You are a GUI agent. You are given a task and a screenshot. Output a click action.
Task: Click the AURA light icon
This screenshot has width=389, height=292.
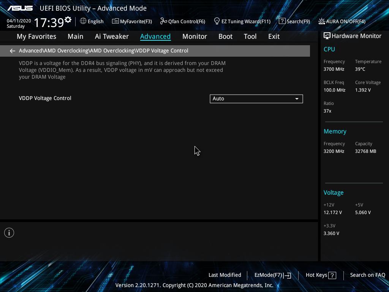pos(321,21)
